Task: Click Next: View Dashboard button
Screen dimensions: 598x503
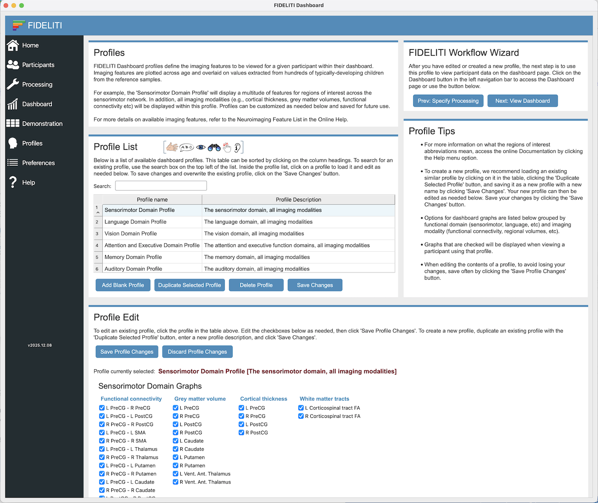Action: 522,101
